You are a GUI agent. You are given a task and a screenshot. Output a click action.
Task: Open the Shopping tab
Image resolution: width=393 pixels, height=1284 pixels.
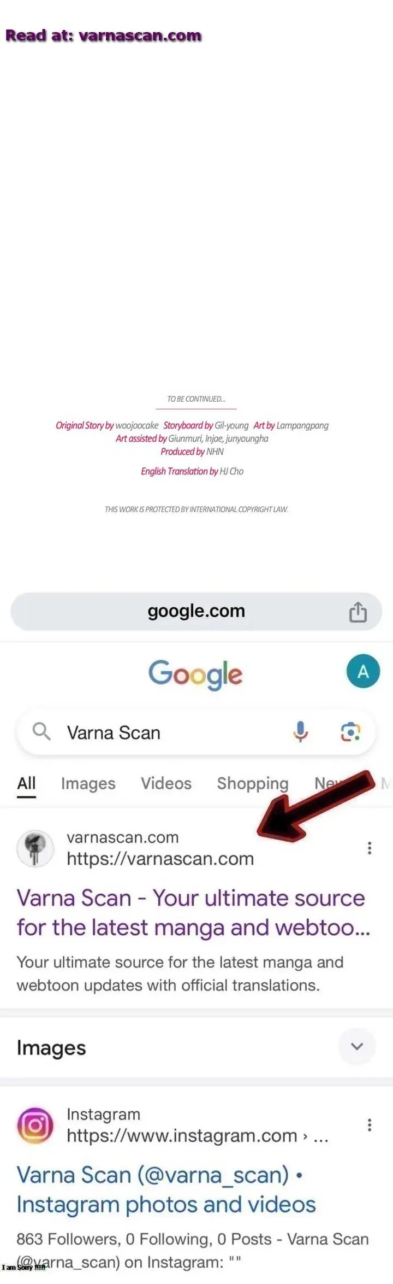(x=253, y=783)
